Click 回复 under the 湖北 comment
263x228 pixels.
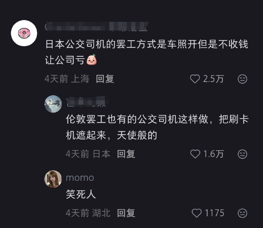click(x=126, y=213)
